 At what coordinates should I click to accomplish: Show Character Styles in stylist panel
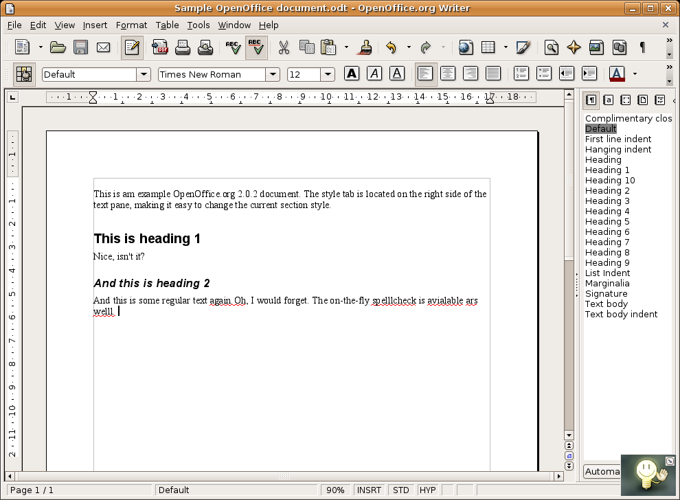click(608, 100)
